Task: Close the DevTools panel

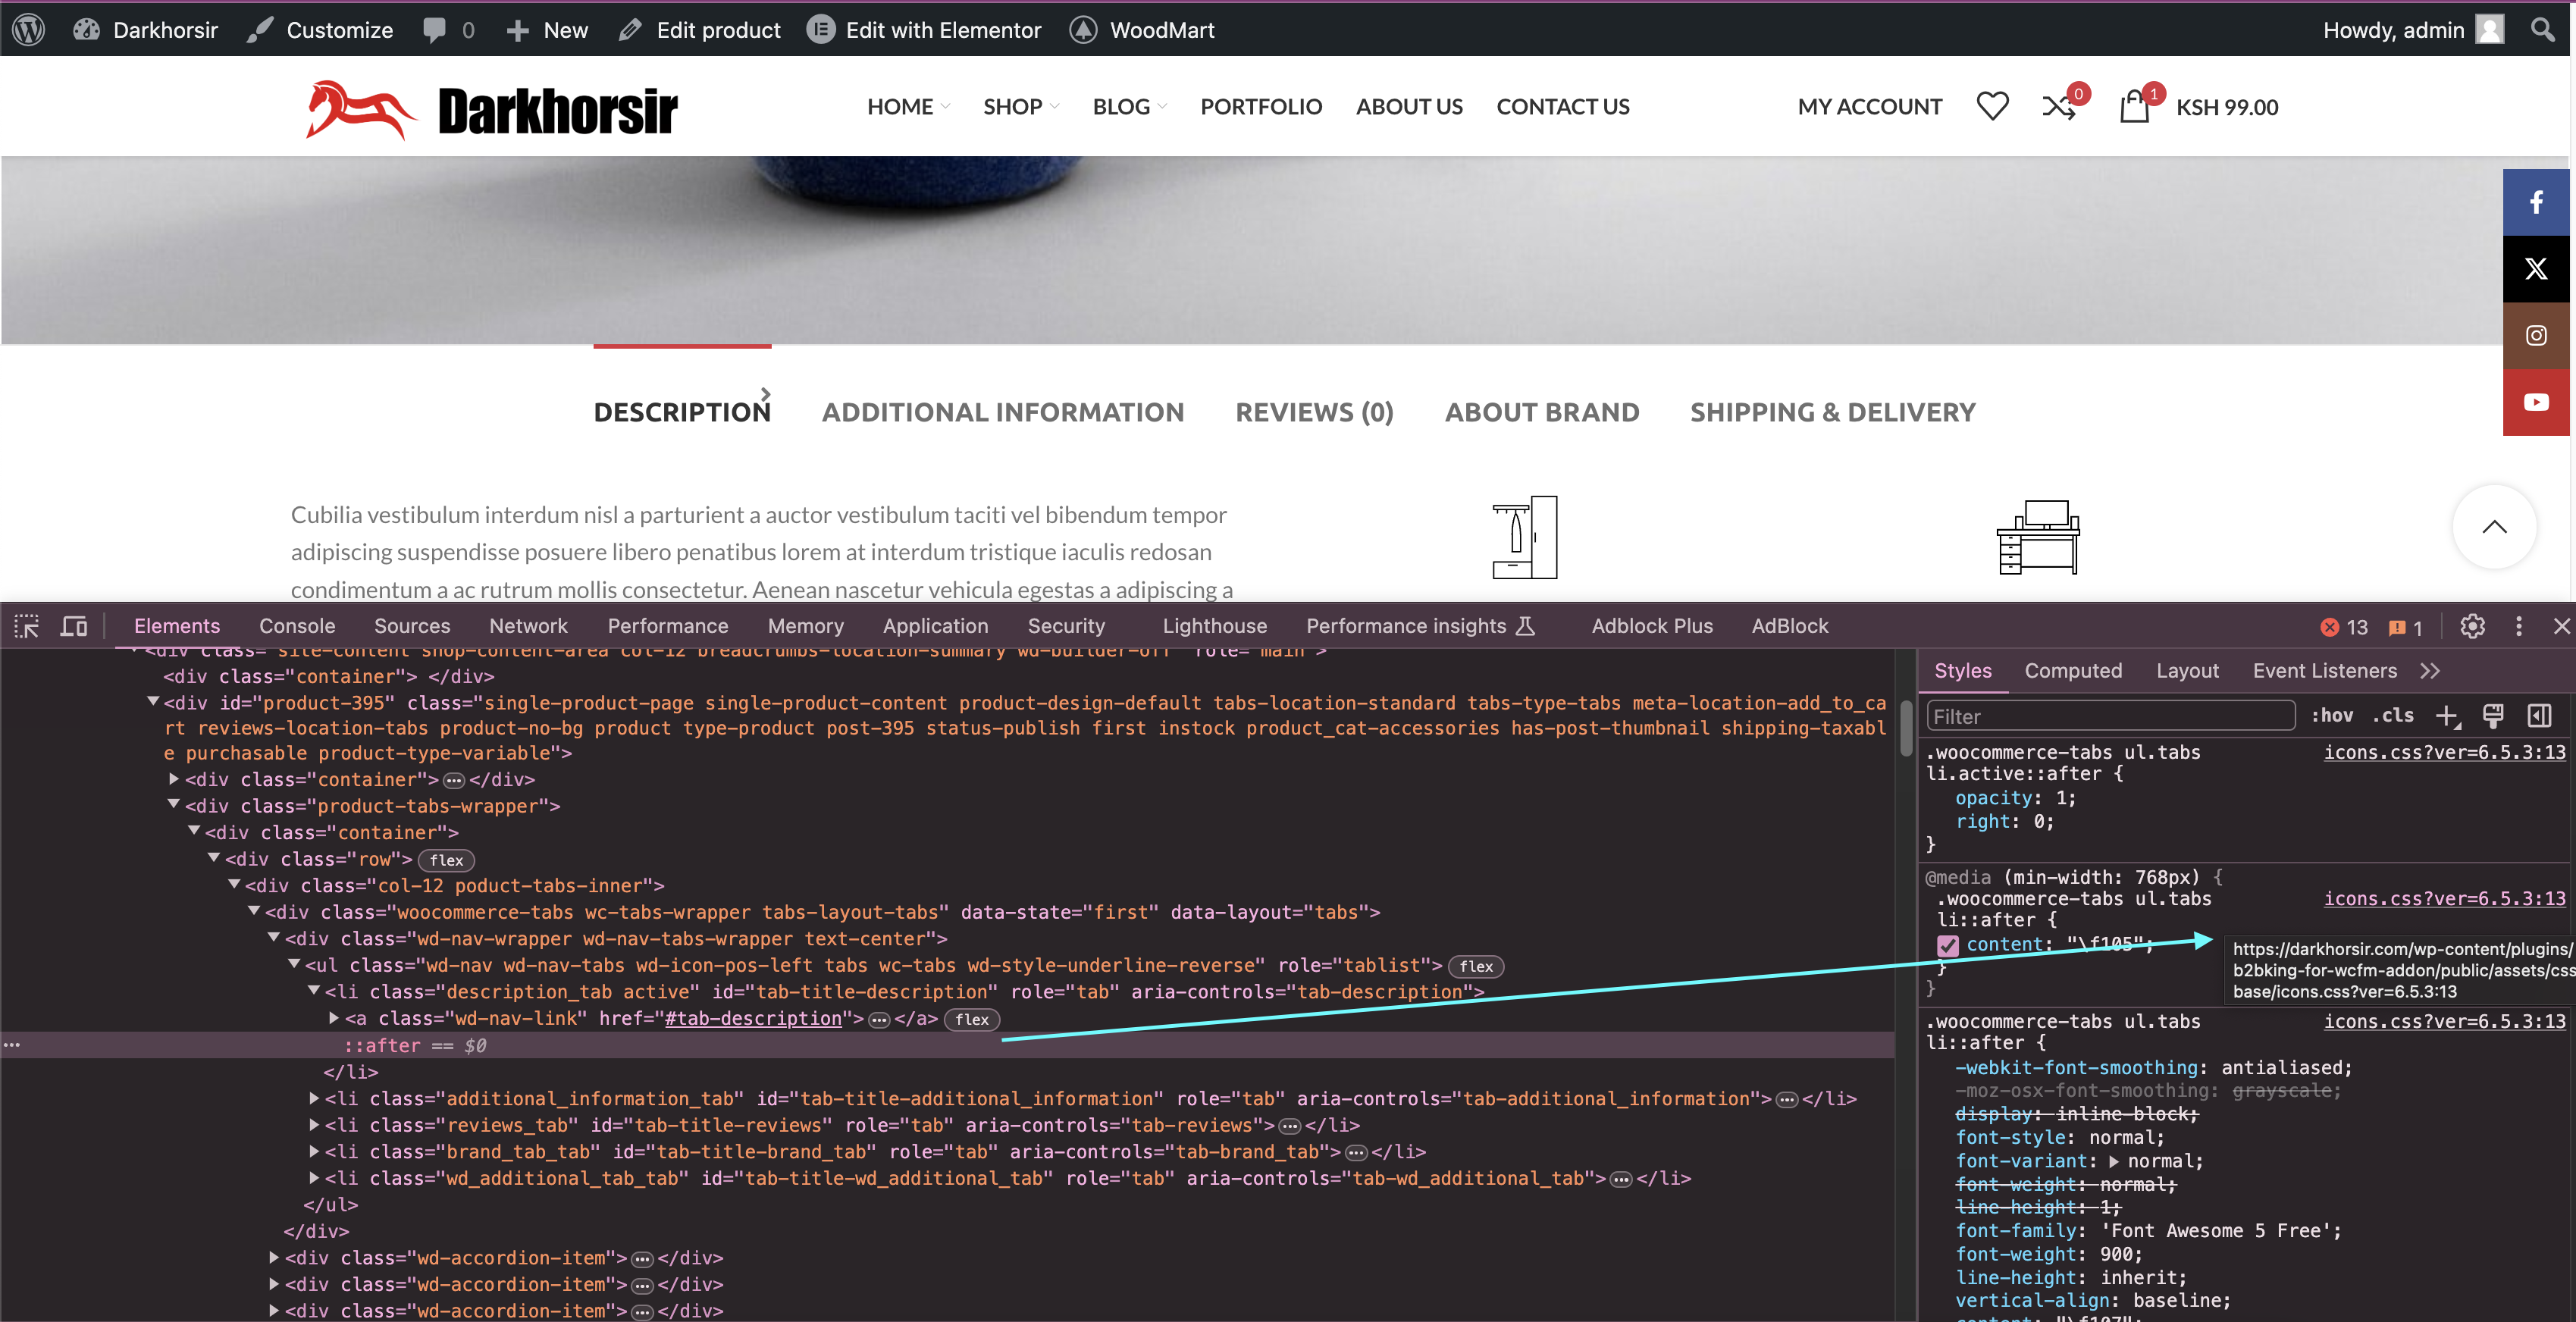Action: [2561, 626]
